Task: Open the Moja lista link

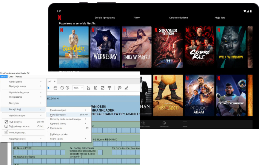Action: [220, 18]
